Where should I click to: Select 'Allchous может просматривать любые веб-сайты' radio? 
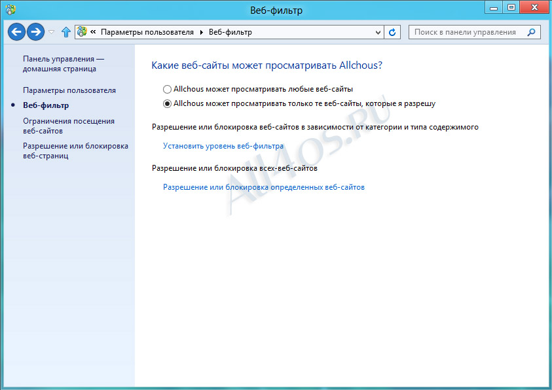click(x=167, y=90)
